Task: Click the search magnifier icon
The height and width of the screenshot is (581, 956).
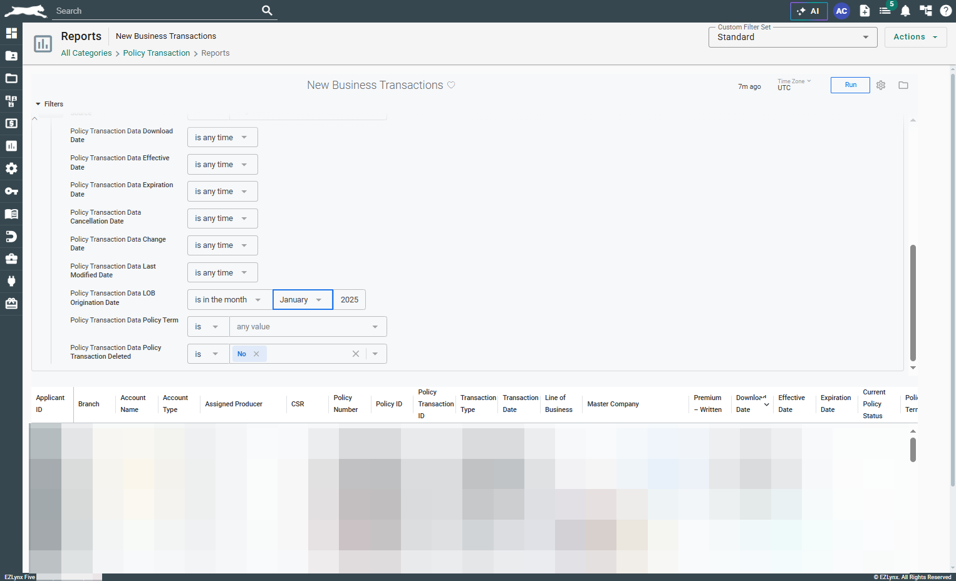Action: click(267, 11)
